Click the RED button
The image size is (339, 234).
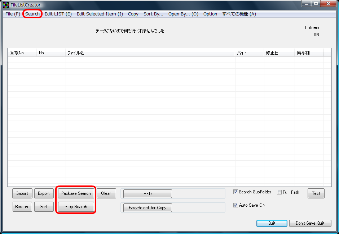pos(147,193)
